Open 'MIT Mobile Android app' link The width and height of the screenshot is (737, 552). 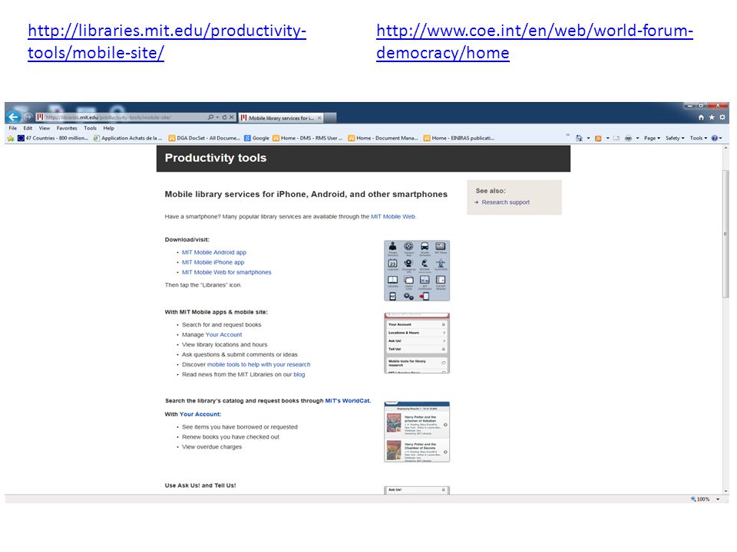pyautogui.click(x=214, y=252)
